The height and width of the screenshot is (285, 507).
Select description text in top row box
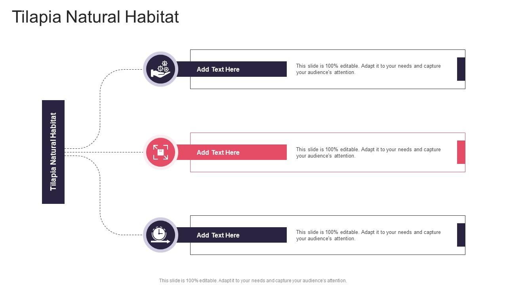(x=368, y=69)
